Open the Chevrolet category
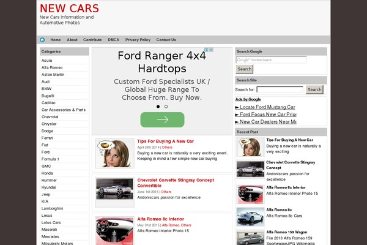367x245 pixels. (50, 117)
